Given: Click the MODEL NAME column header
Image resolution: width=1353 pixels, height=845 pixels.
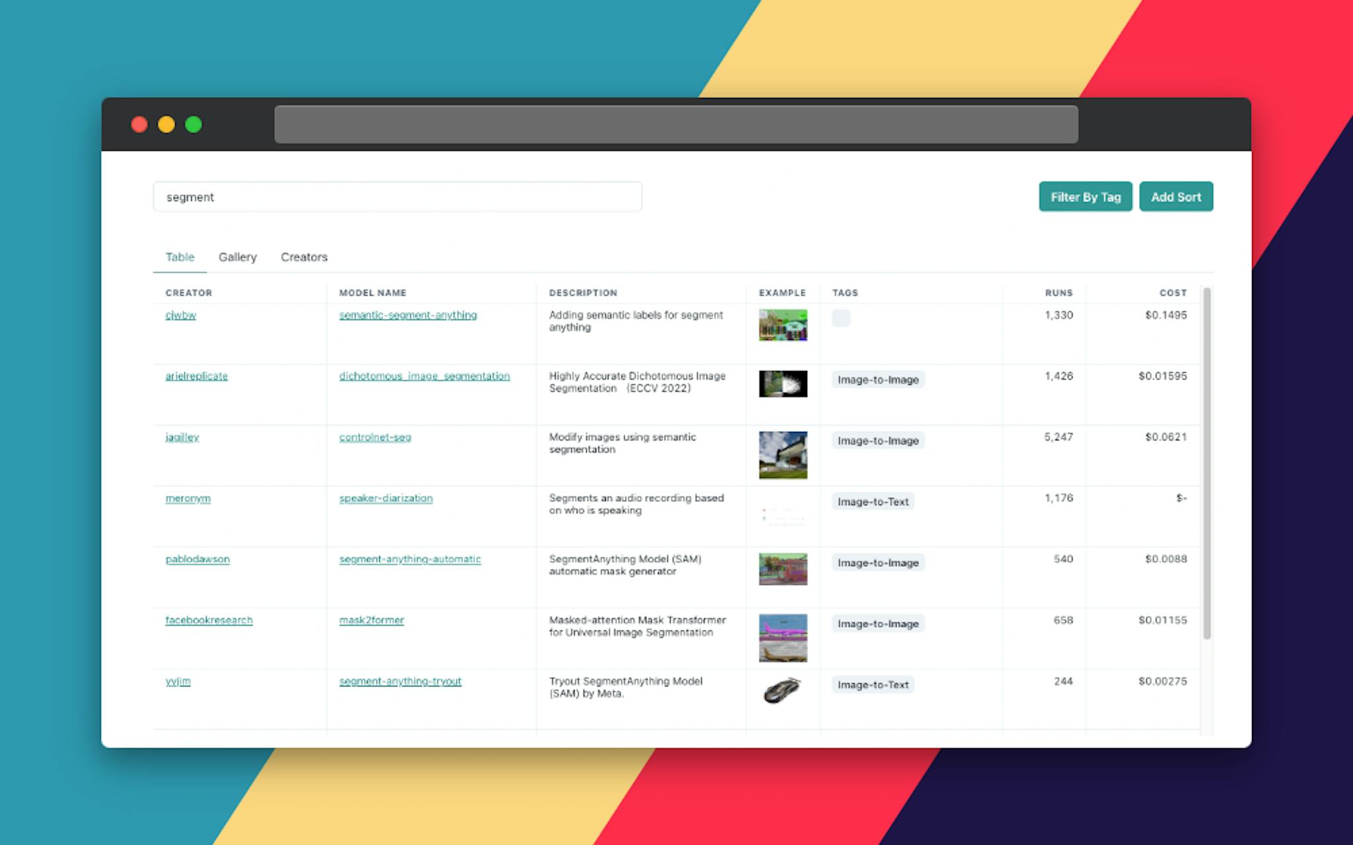Looking at the screenshot, I should point(373,292).
